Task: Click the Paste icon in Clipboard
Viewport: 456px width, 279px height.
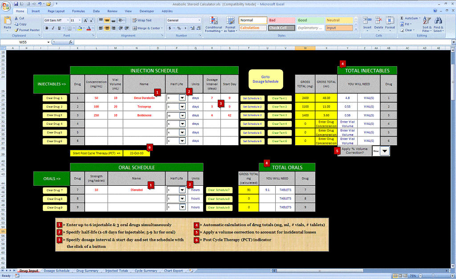Action: tap(7, 22)
